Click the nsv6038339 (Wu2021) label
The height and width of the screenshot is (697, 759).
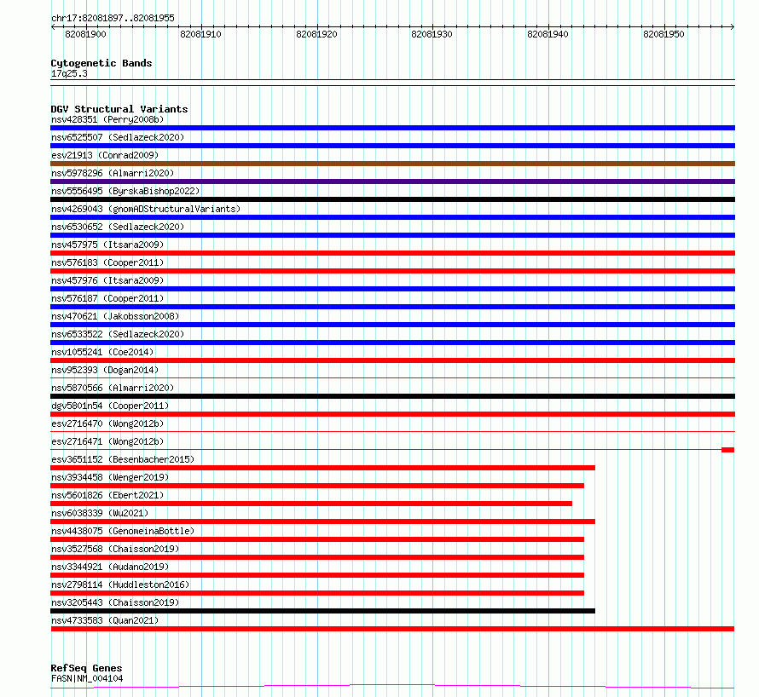click(100, 513)
